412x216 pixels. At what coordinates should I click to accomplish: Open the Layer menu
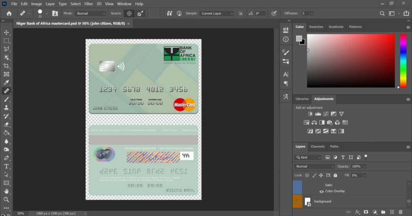(x=50, y=4)
